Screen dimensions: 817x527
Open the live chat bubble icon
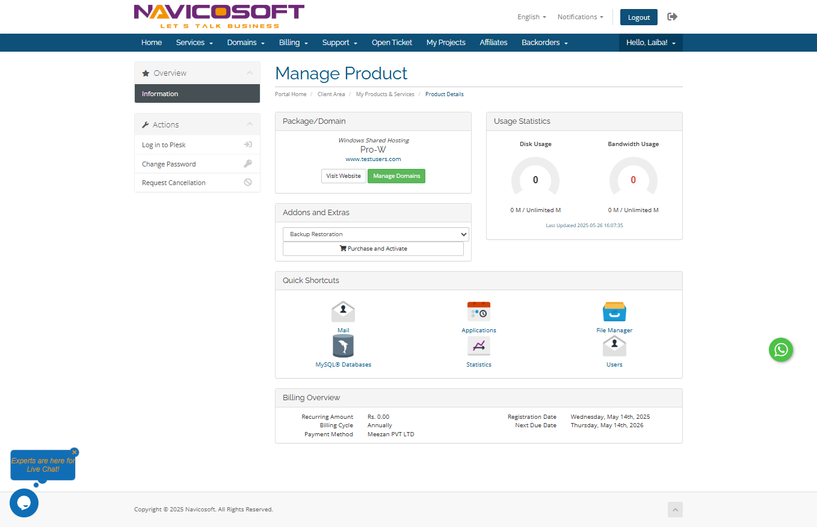tap(24, 503)
